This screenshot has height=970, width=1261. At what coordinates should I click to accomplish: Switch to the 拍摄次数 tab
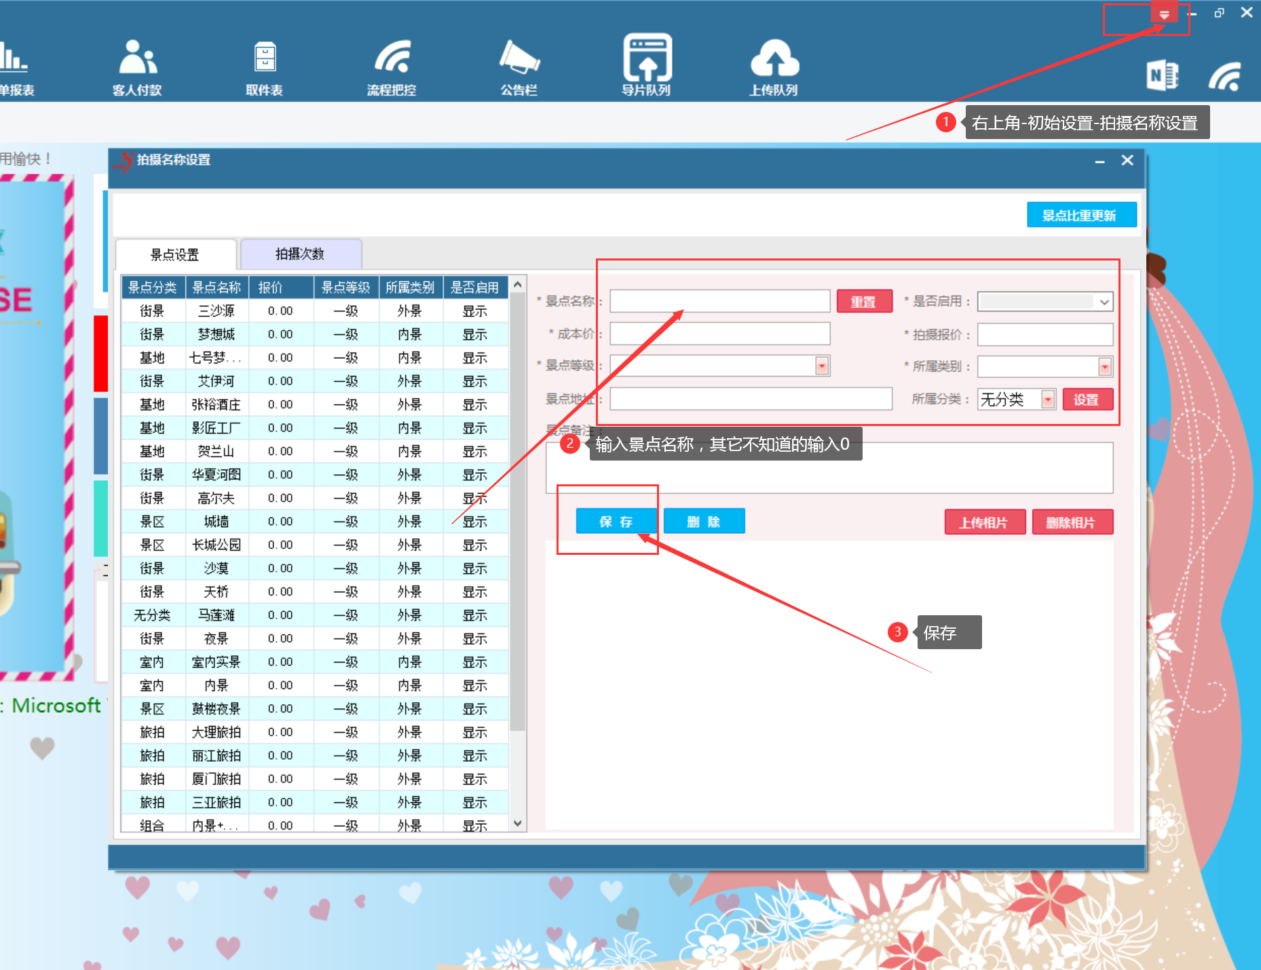[300, 254]
